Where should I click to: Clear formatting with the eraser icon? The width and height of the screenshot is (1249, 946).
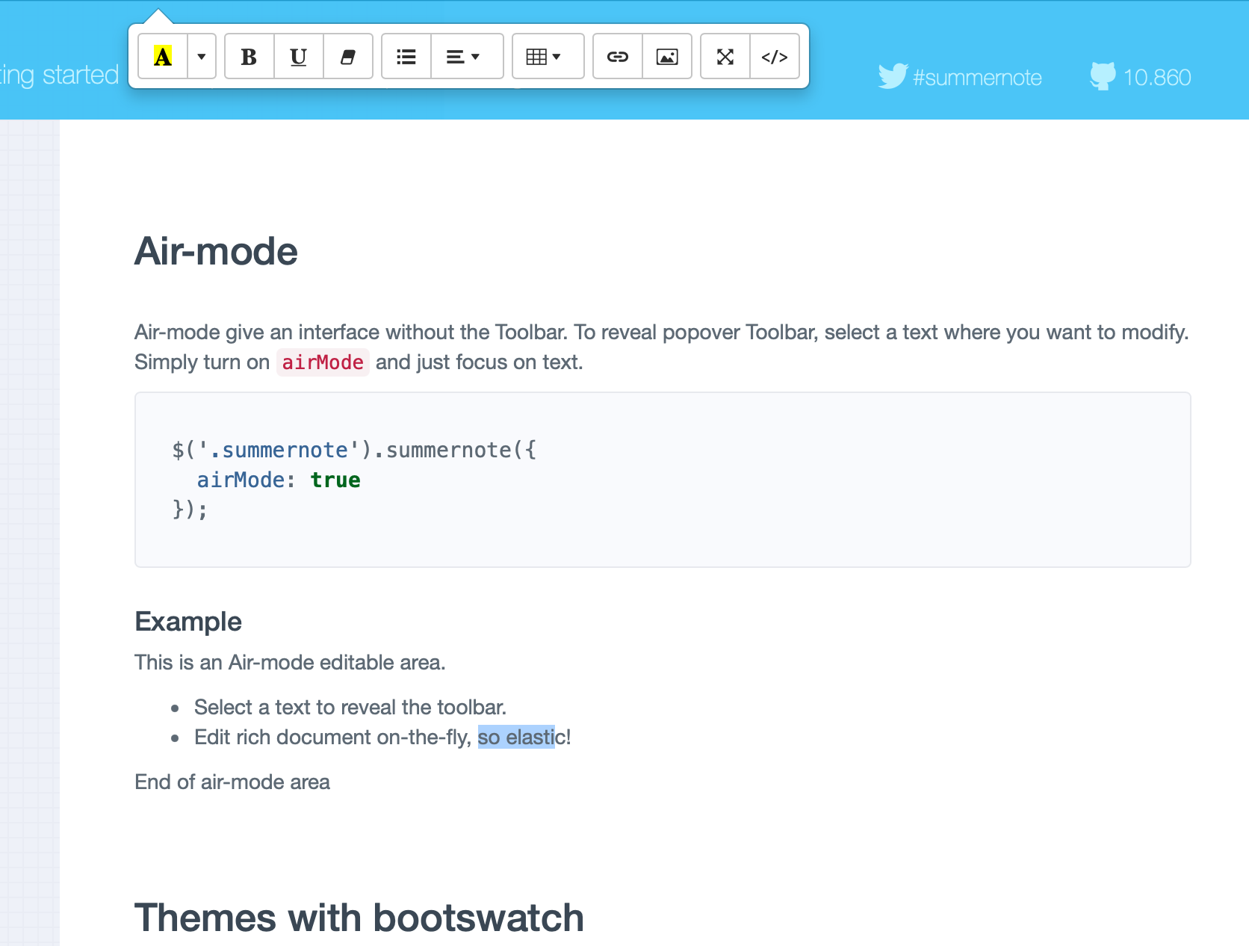click(348, 56)
